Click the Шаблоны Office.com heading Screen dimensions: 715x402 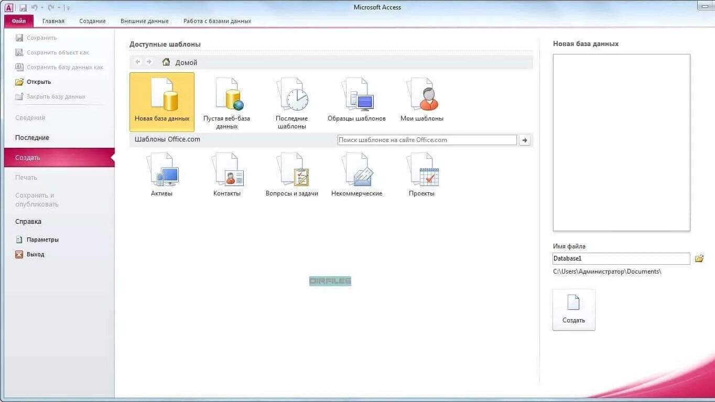[x=167, y=139]
